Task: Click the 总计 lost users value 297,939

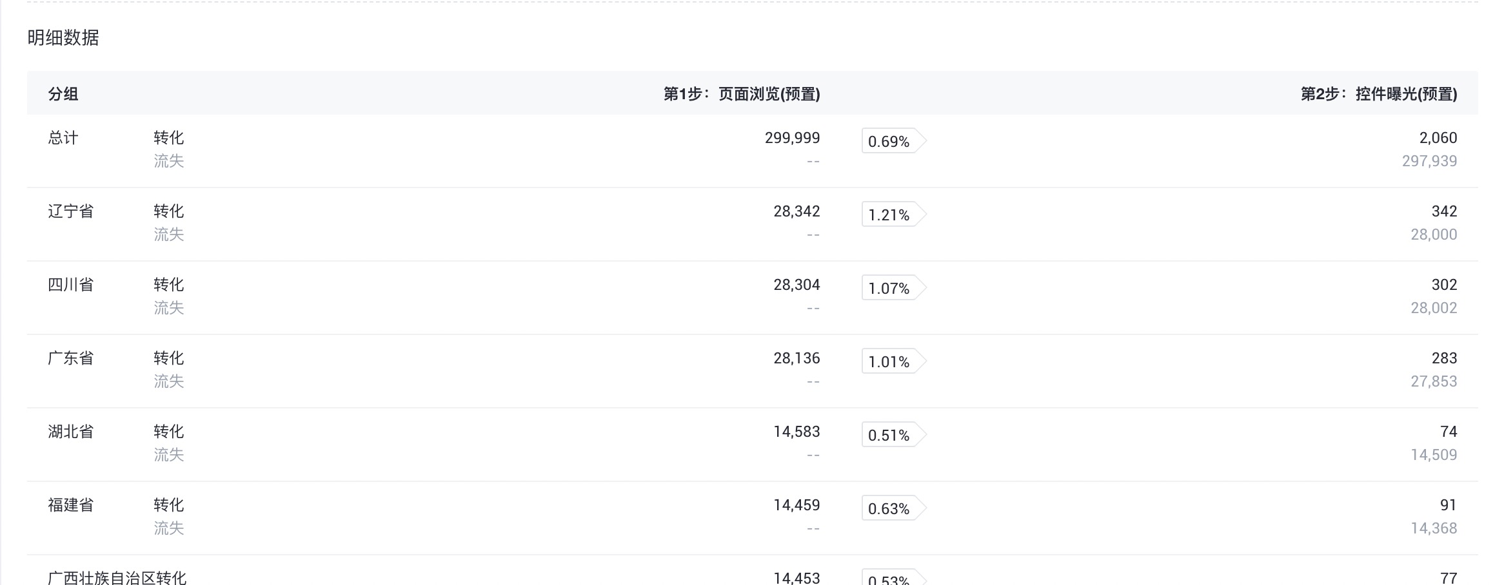Action: (x=1429, y=161)
